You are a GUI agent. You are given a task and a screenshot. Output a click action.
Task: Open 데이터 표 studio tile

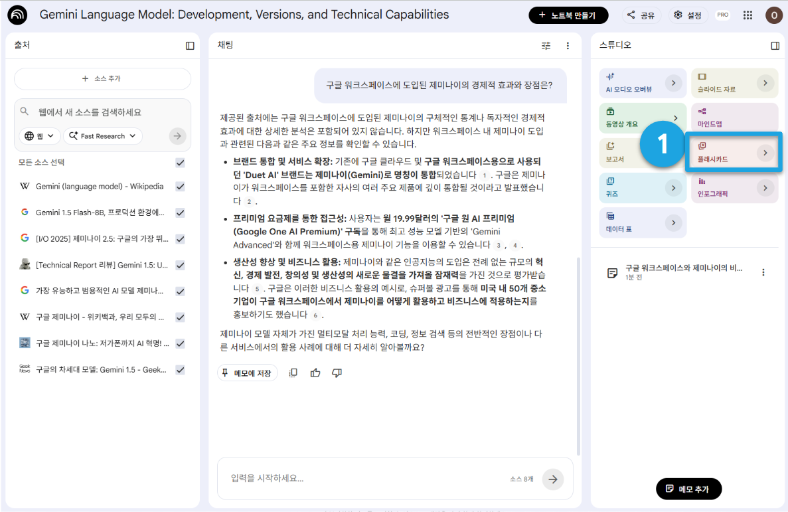pos(643,222)
